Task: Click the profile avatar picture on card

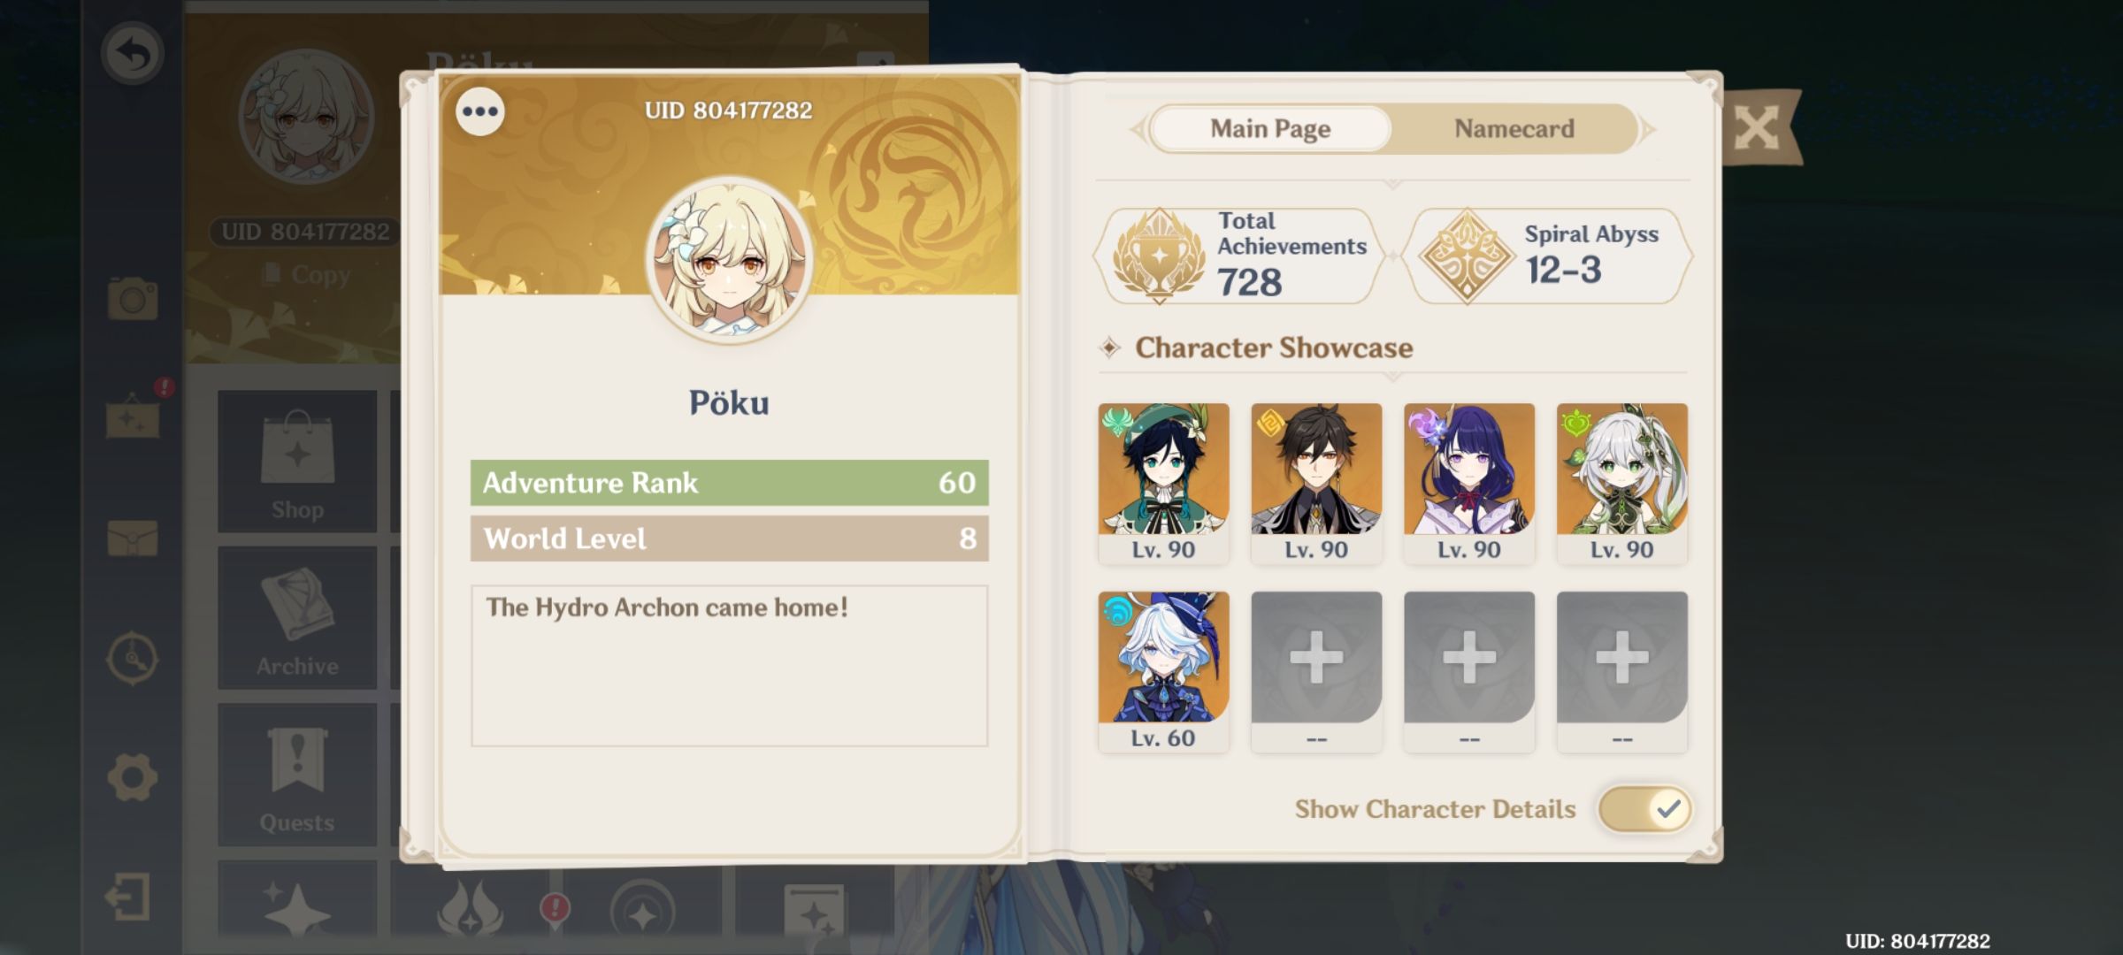Action: coord(729,259)
